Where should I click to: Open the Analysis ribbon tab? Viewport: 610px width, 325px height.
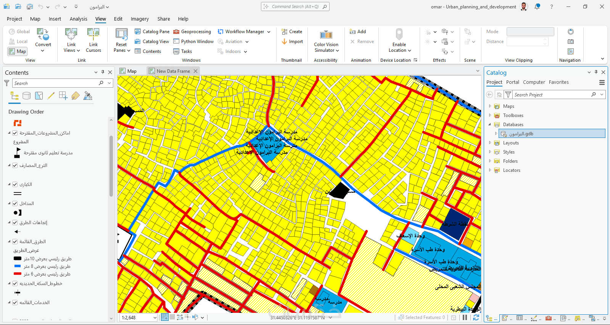(79, 19)
